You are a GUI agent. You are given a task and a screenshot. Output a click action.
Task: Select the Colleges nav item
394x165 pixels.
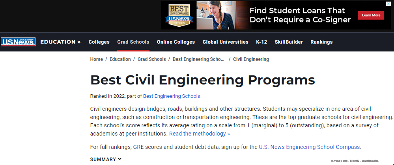[x=99, y=42]
